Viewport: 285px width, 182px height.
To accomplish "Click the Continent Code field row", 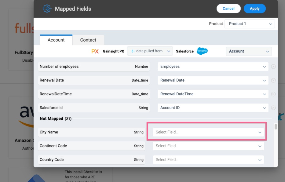I will tap(92, 146).
